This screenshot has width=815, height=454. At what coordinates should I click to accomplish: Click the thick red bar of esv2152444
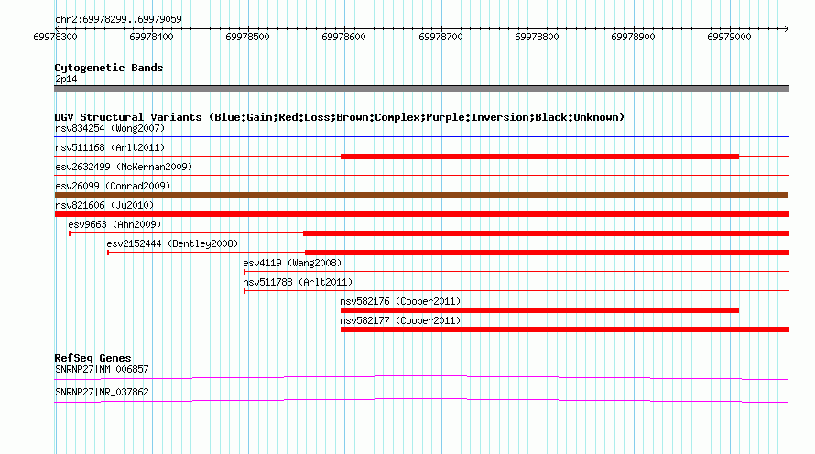(548, 253)
